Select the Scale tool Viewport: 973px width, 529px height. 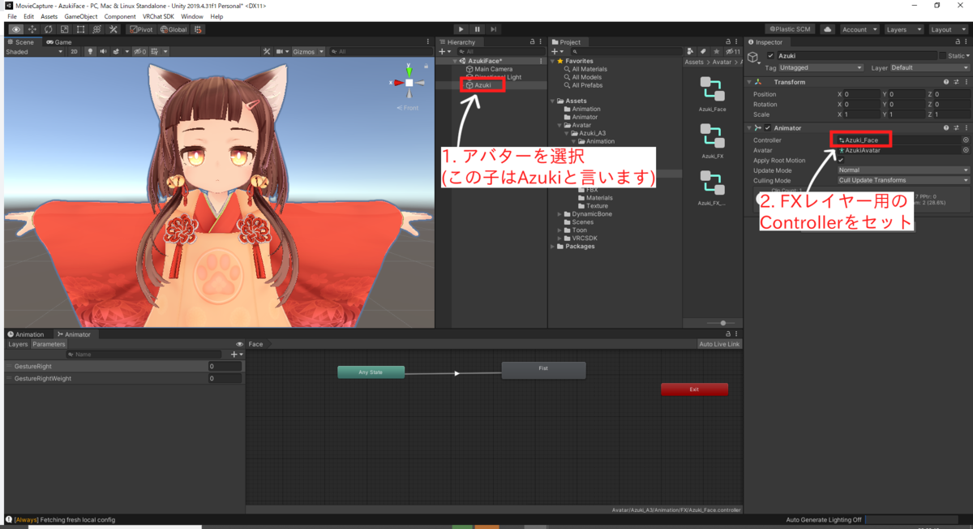[x=64, y=29]
